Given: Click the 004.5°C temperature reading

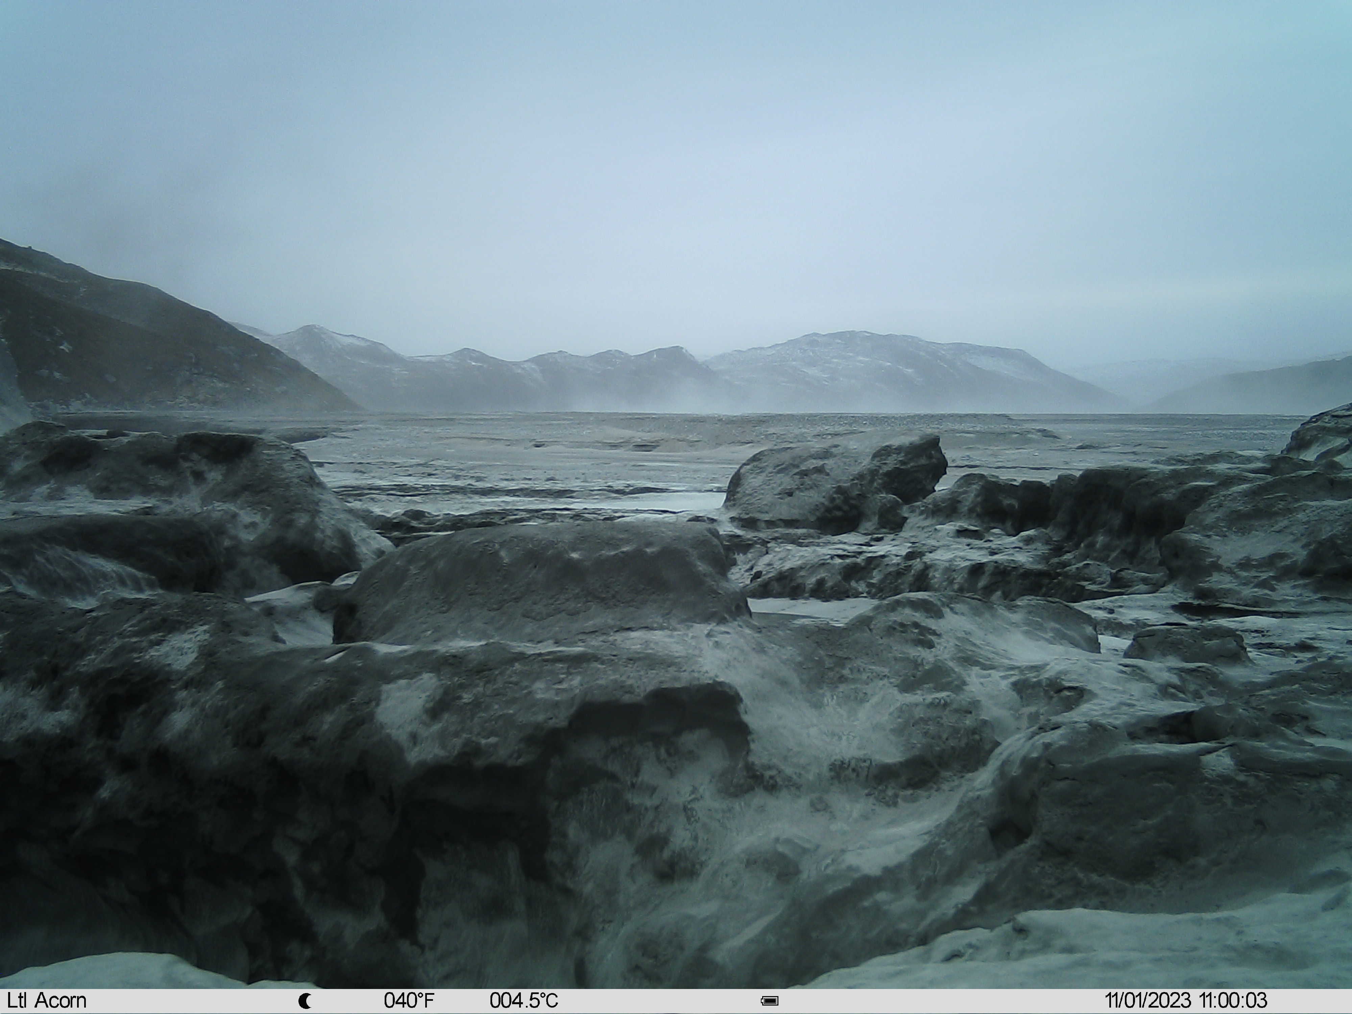Looking at the screenshot, I should (x=524, y=1001).
